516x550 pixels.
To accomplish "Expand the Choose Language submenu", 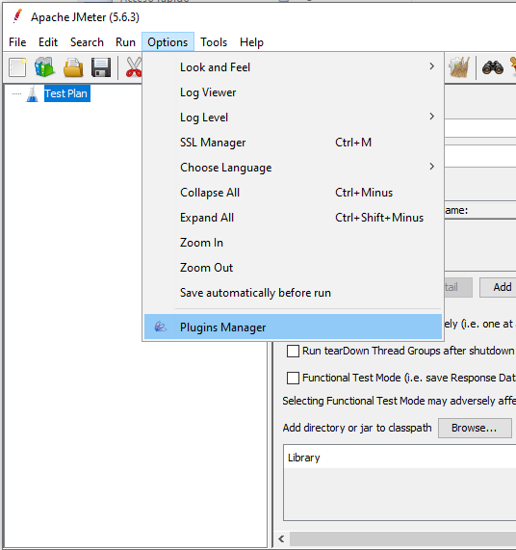I will (x=293, y=168).
